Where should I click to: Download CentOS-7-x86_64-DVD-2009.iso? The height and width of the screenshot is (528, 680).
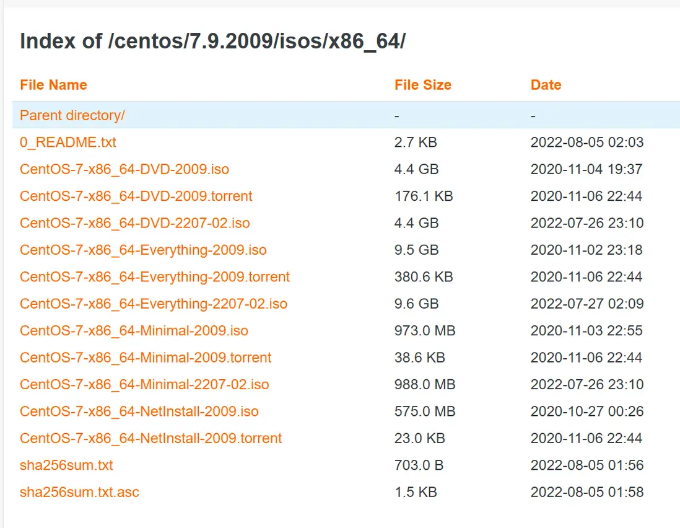coord(124,169)
